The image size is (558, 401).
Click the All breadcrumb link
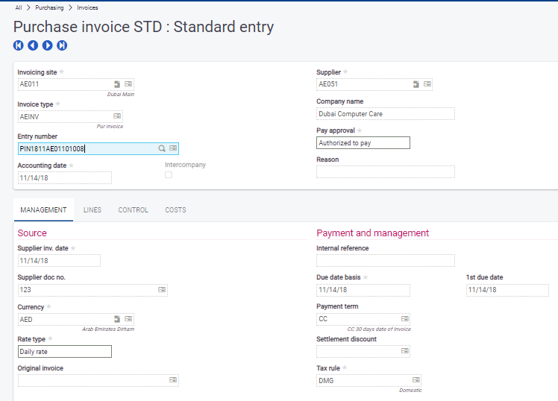click(x=19, y=7)
